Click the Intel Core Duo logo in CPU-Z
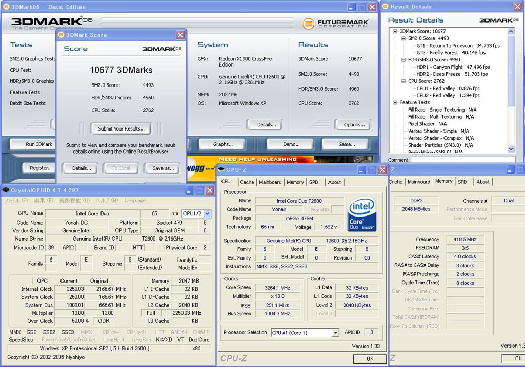 point(362,214)
